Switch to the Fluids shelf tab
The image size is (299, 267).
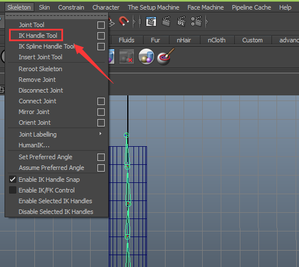[x=127, y=40]
